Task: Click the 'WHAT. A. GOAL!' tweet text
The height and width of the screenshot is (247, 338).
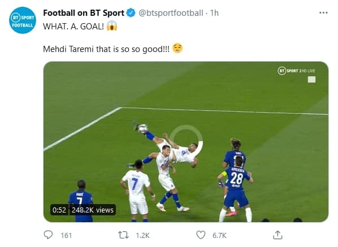Action: pos(73,27)
